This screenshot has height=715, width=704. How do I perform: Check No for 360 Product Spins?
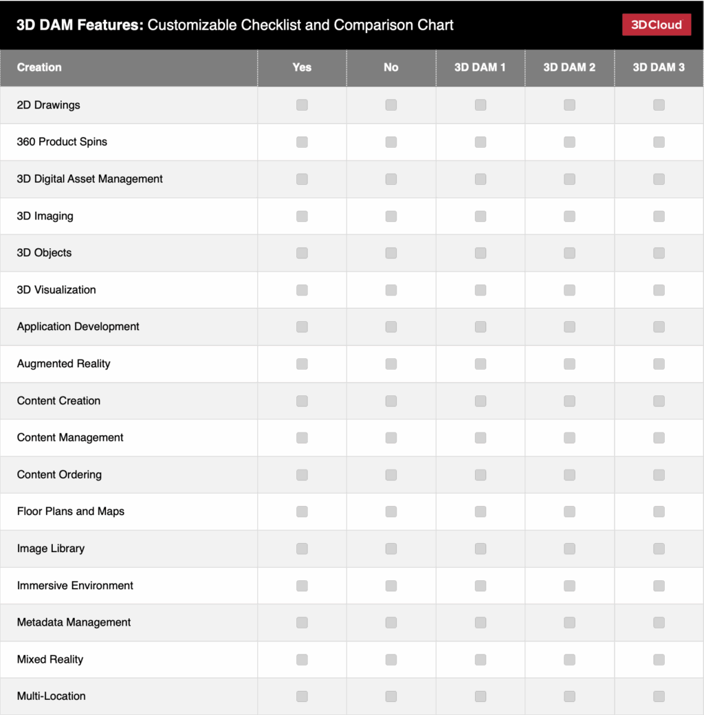tap(391, 142)
